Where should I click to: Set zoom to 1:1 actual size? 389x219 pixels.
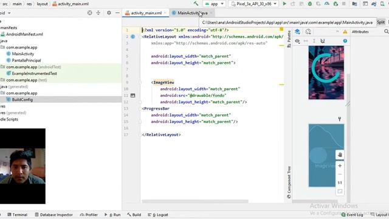click(x=340, y=182)
